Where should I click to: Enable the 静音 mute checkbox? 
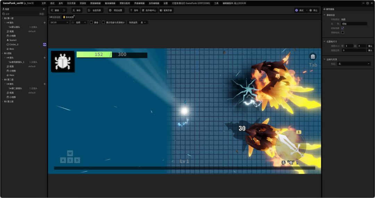pos(91,22)
